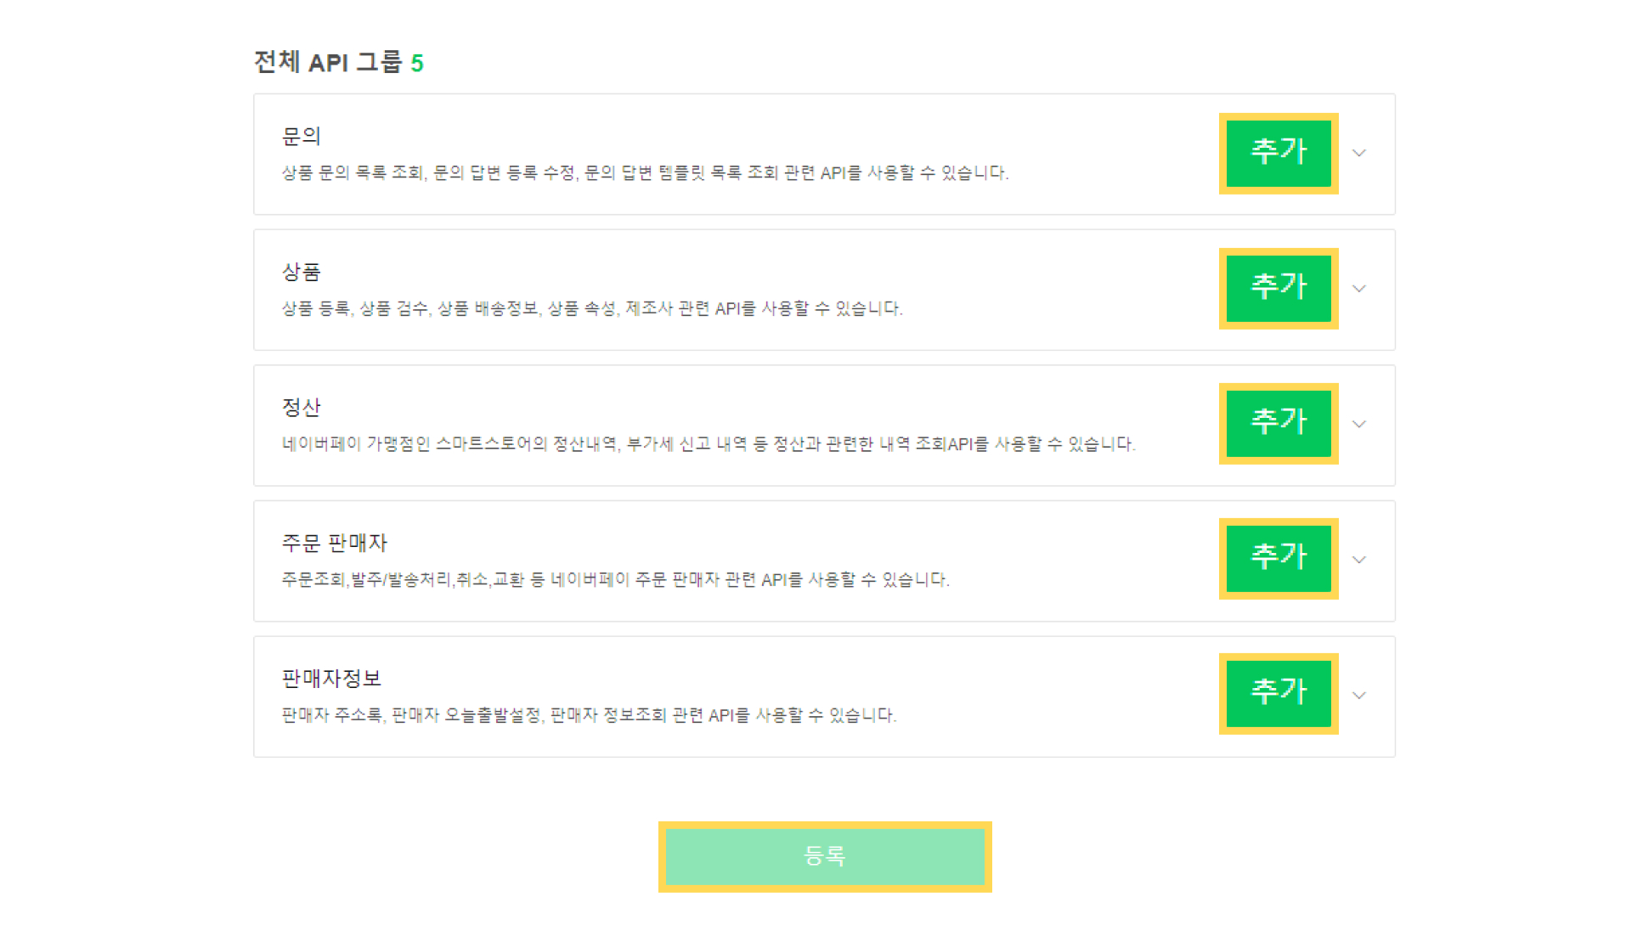1626x925 pixels.
Task: Click the 등록 submit button
Action: point(824,856)
